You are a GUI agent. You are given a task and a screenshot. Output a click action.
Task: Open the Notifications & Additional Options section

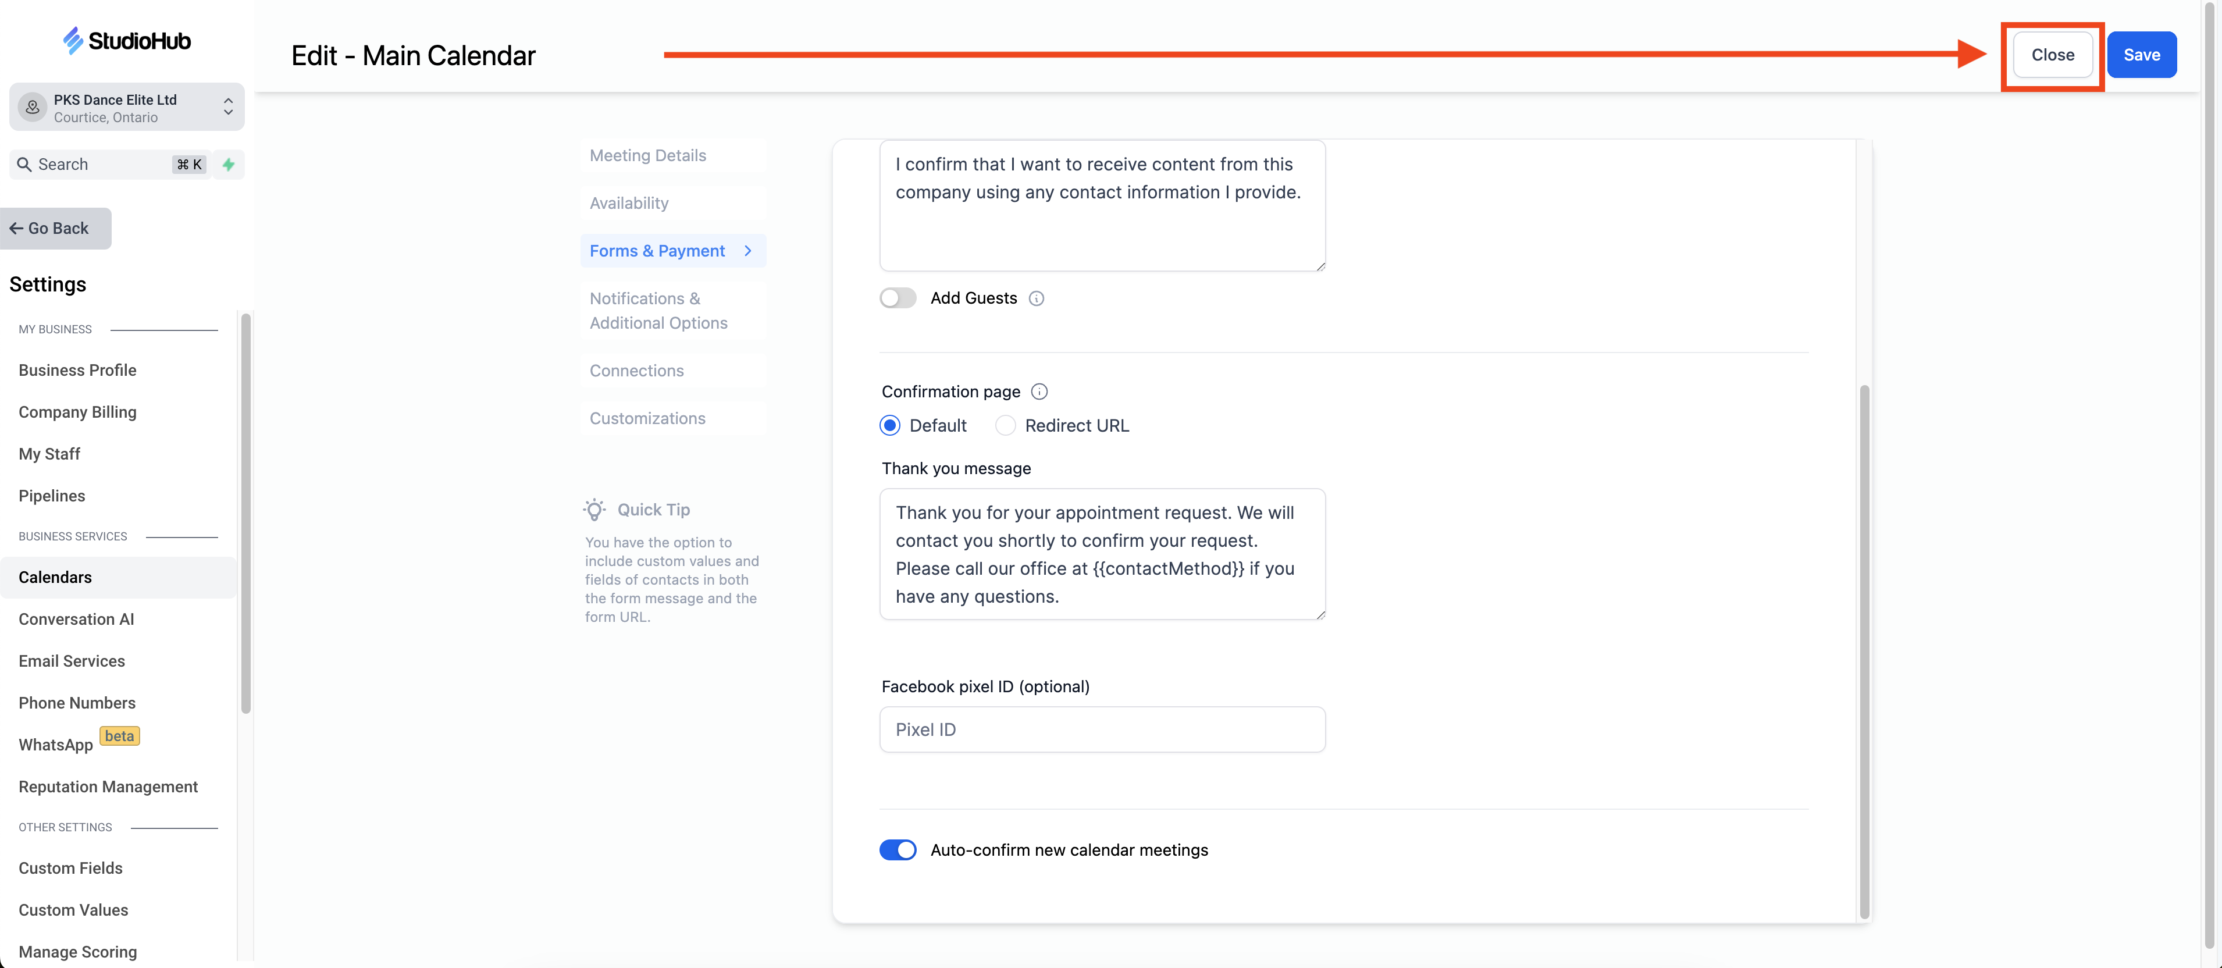click(x=658, y=311)
